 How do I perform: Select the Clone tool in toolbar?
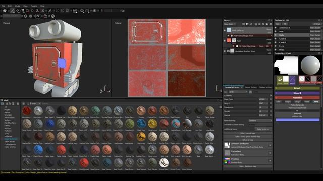(x=37, y=11)
